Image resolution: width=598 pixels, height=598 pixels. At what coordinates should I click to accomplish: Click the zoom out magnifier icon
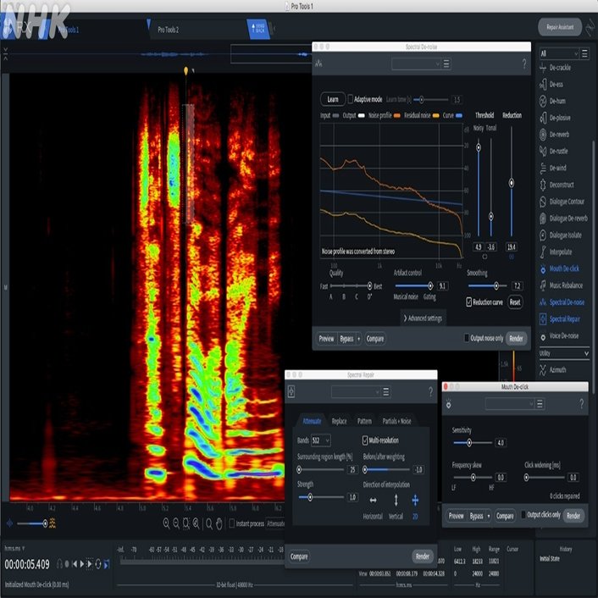tap(176, 523)
